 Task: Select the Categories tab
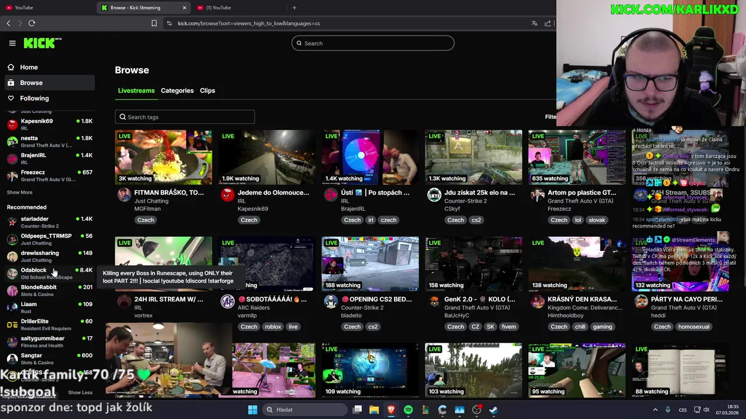[x=177, y=91]
